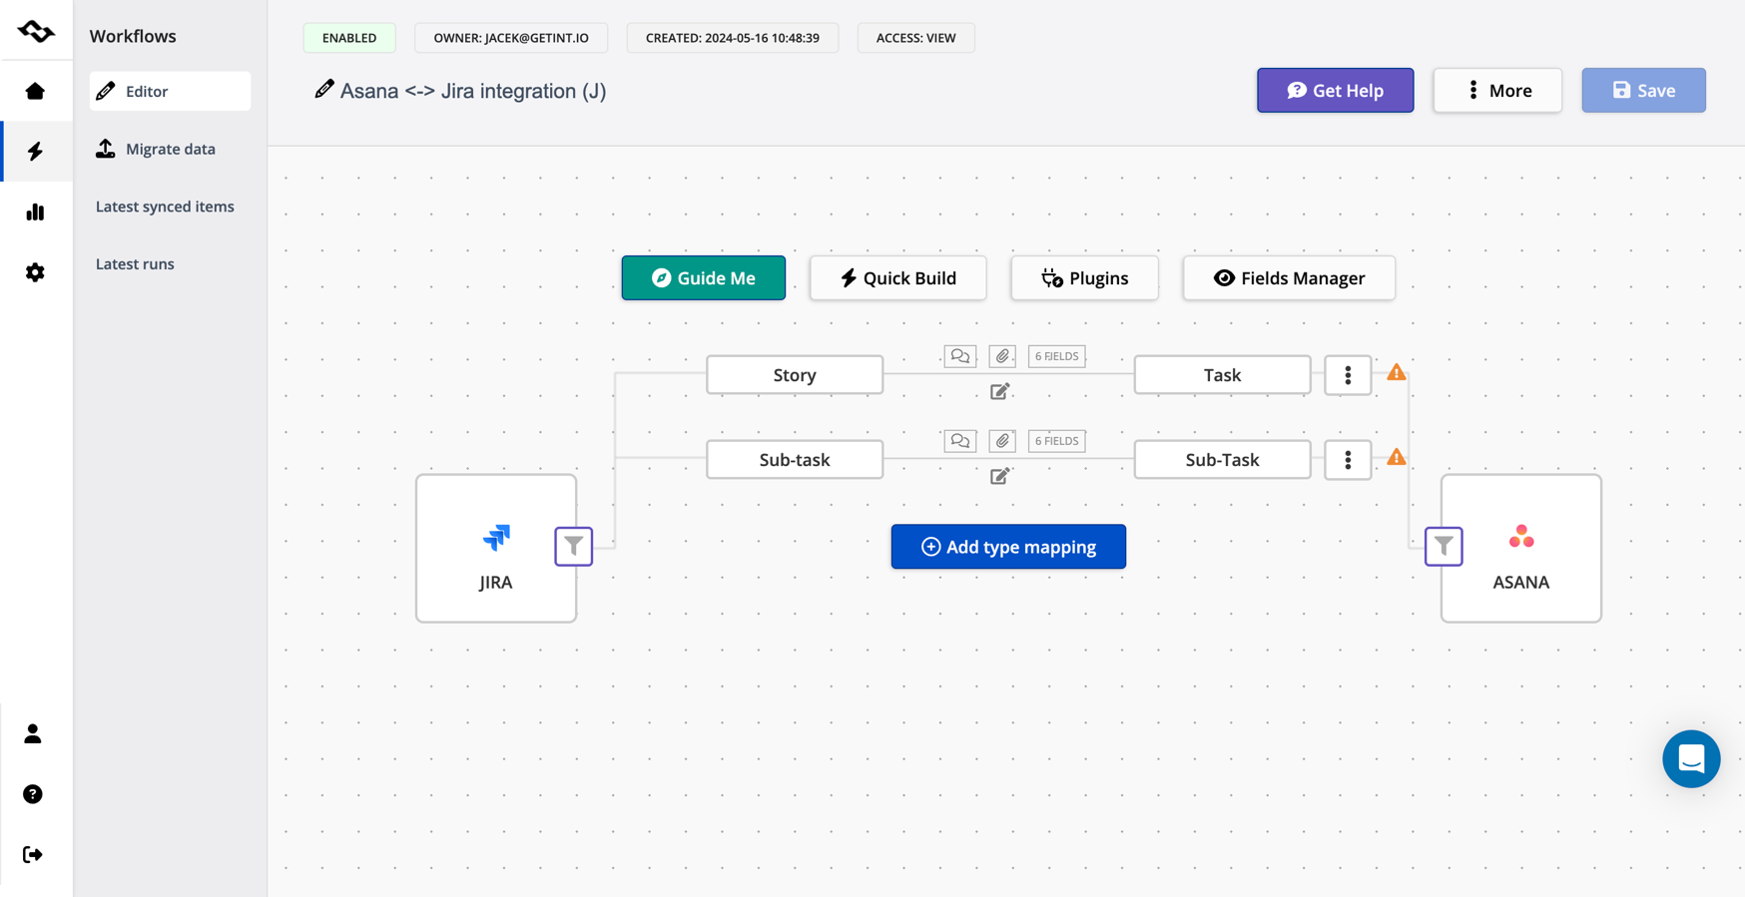Open the reports bar chart sidebar icon
This screenshot has height=897, width=1745.
pyautogui.click(x=35, y=212)
